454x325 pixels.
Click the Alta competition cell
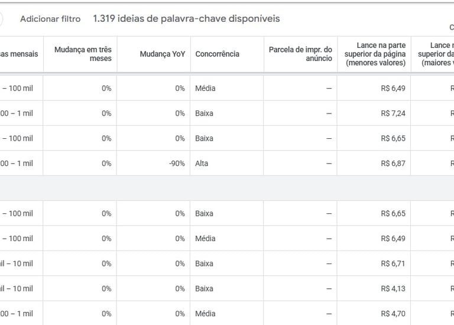(202, 163)
